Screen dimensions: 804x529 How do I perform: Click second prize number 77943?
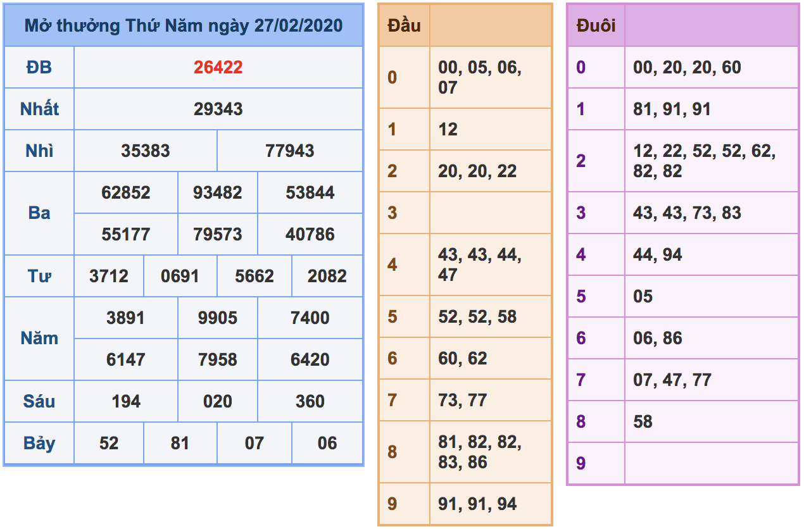(x=291, y=151)
